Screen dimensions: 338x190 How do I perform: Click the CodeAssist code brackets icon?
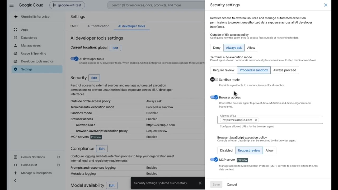pyautogui.click(x=16, y=165)
